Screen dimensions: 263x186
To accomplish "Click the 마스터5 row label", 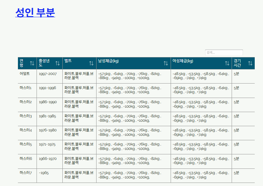I will (x=26, y=144).
